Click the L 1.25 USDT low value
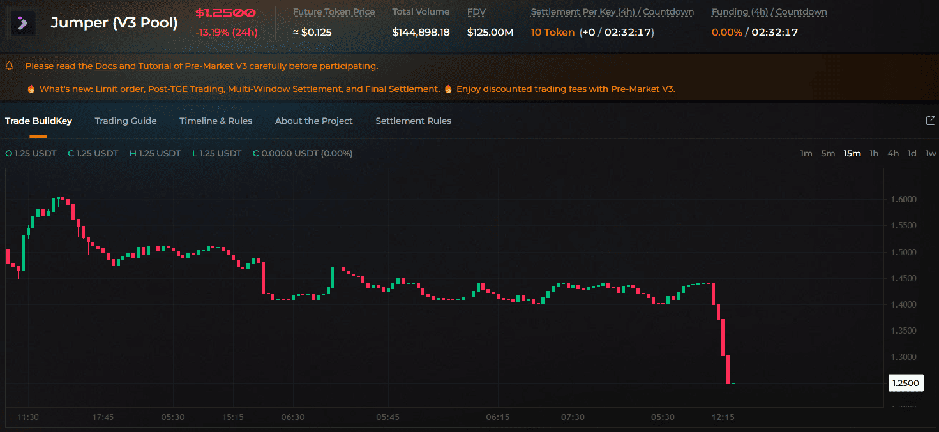This screenshot has width=939, height=432. tap(217, 153)
